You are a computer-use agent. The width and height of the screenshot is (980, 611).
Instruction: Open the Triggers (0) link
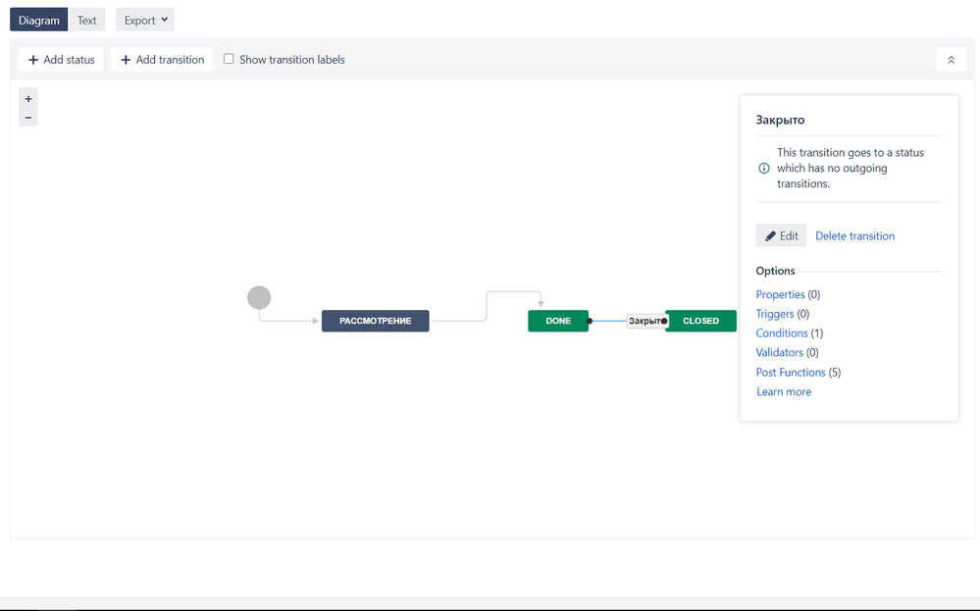774,314
